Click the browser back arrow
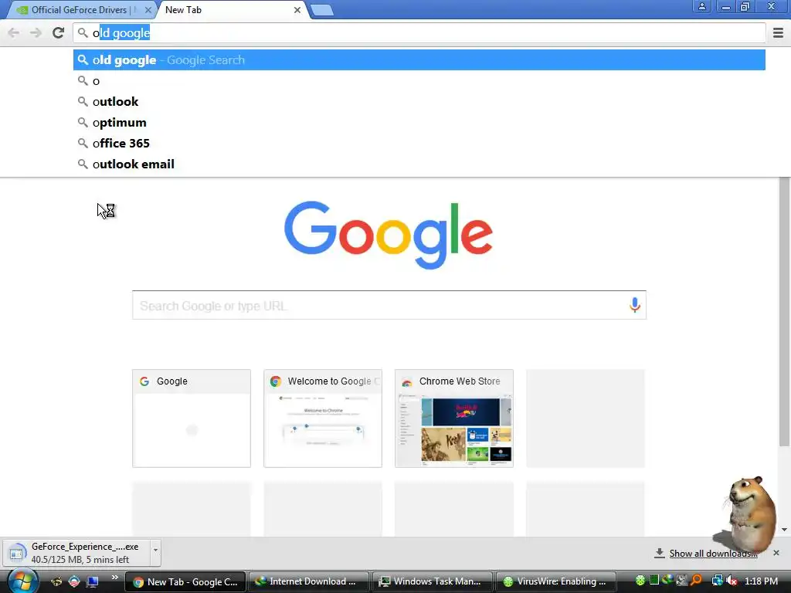 pyautogui.click(x=14, y=33)
